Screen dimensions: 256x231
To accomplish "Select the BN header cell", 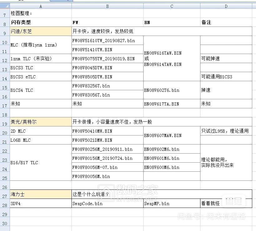I will click(x=172, y=22).
